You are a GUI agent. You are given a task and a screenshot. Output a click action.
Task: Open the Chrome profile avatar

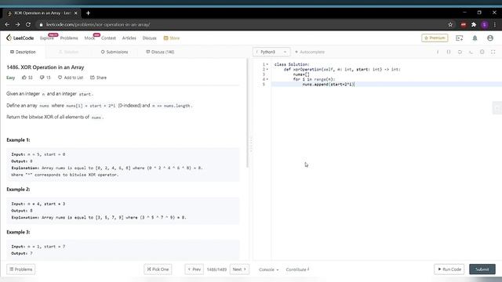(485, 24)
